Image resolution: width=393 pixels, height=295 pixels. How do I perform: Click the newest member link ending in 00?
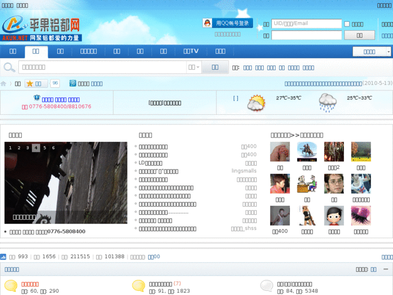click(x=154, y=257)
